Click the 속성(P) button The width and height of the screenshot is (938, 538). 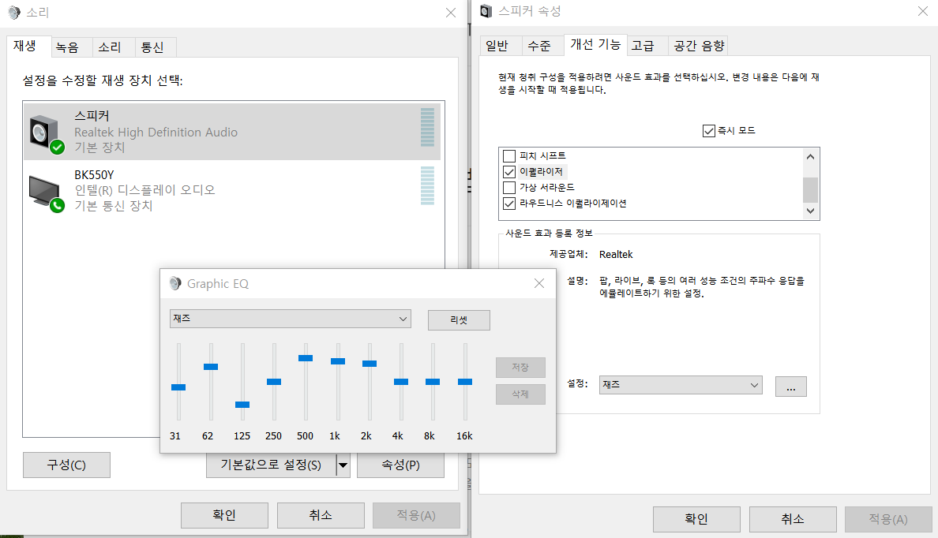(x=401, y=465)
